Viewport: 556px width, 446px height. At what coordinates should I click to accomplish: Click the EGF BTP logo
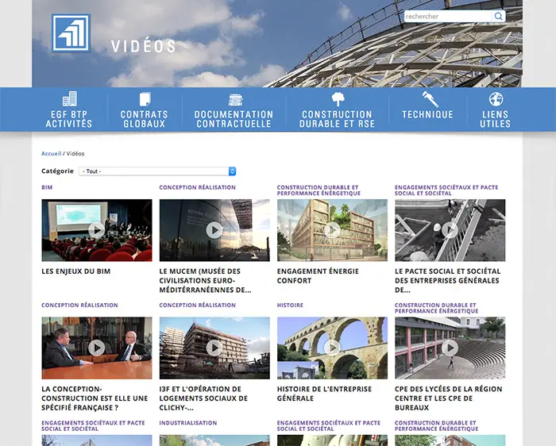(x=71, y=33)
